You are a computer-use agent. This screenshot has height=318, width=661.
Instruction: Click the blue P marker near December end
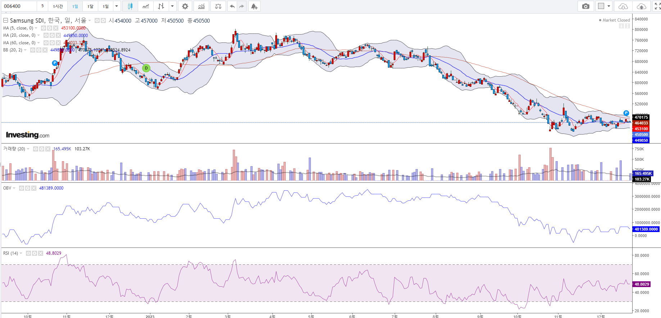pyautogui.click(x=626, y=113)
